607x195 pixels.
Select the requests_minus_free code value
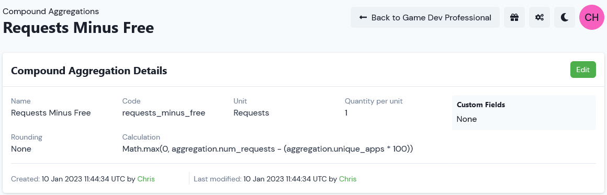pyautogui.click(x=164, y=113)
